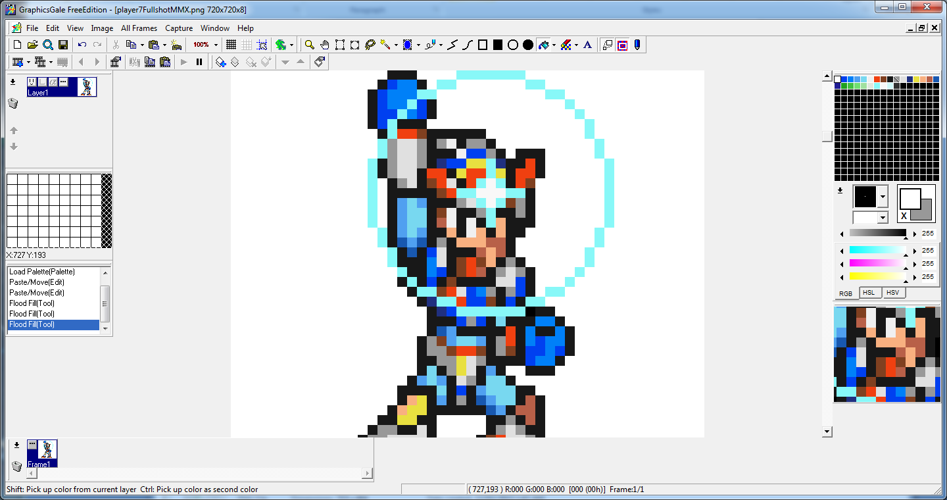Expand the Paste options dropdown arrow

coord(164,45)
